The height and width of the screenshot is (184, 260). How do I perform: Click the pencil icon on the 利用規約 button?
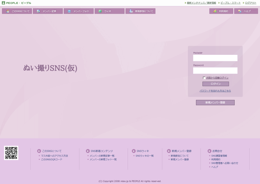tap(215, 11)
